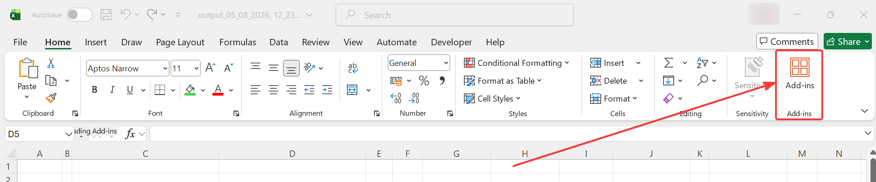Open Number Format General dropdown

point(446,63)
